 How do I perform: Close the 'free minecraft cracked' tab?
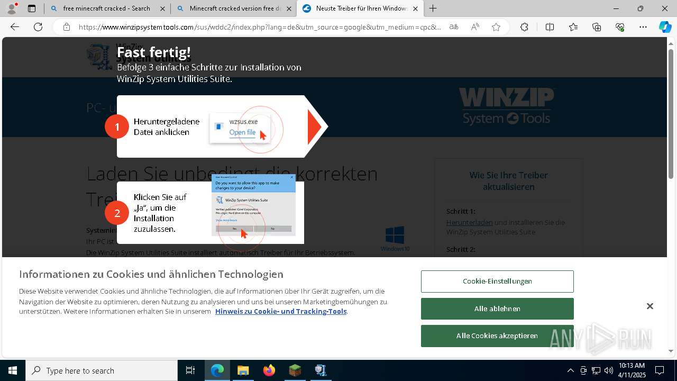(162, 8)
